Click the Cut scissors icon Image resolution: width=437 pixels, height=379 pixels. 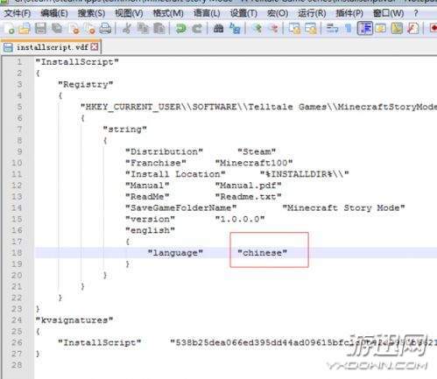(127, 28)
